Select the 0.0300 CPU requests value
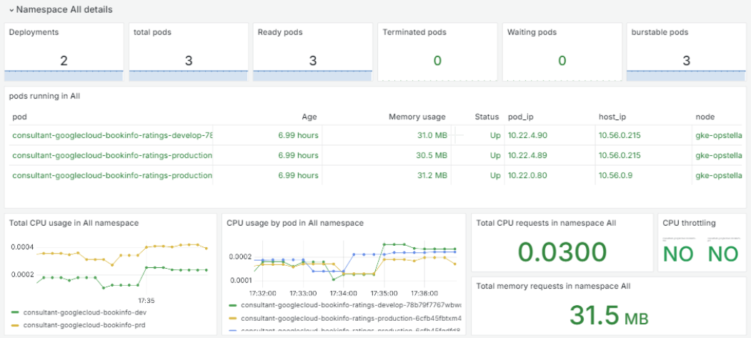The image size is (751, 338). pos(562,252)
